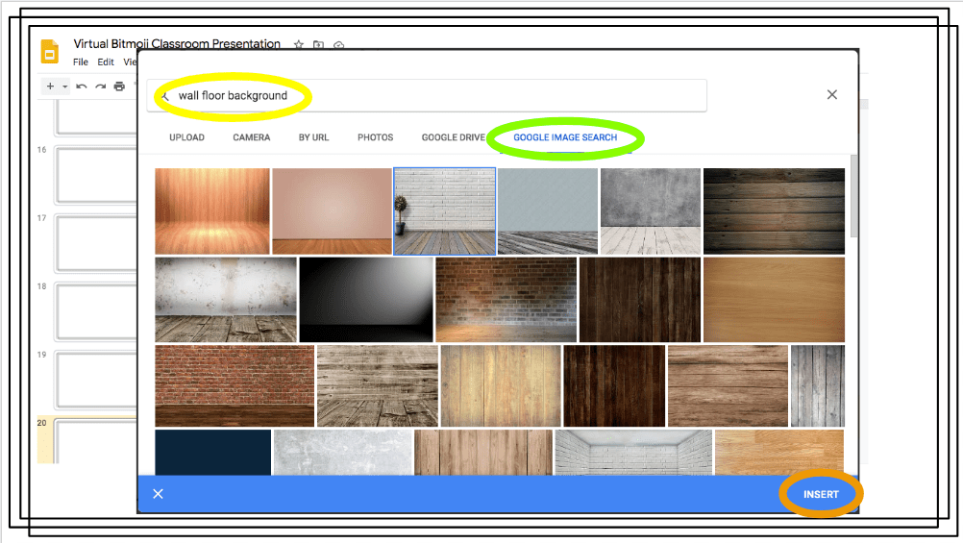Image resolution: width=963 pixels, height=543 pixels.
Task: Click the cloud save status icon
Action: click(339, 45)
